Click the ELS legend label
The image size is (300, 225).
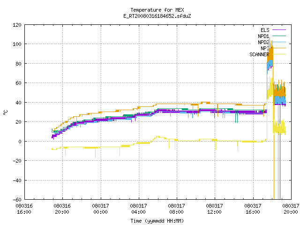point(265,30)
